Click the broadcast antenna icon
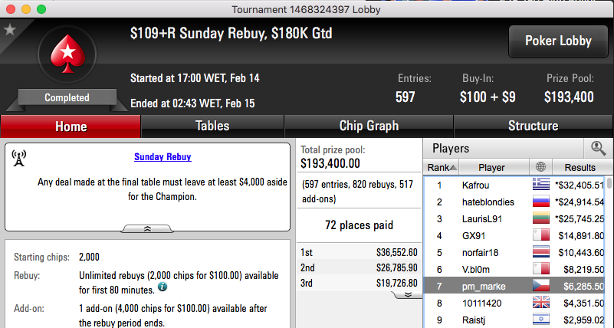The image size is (614, 328). pyautogui.click(x=19, y=158)
